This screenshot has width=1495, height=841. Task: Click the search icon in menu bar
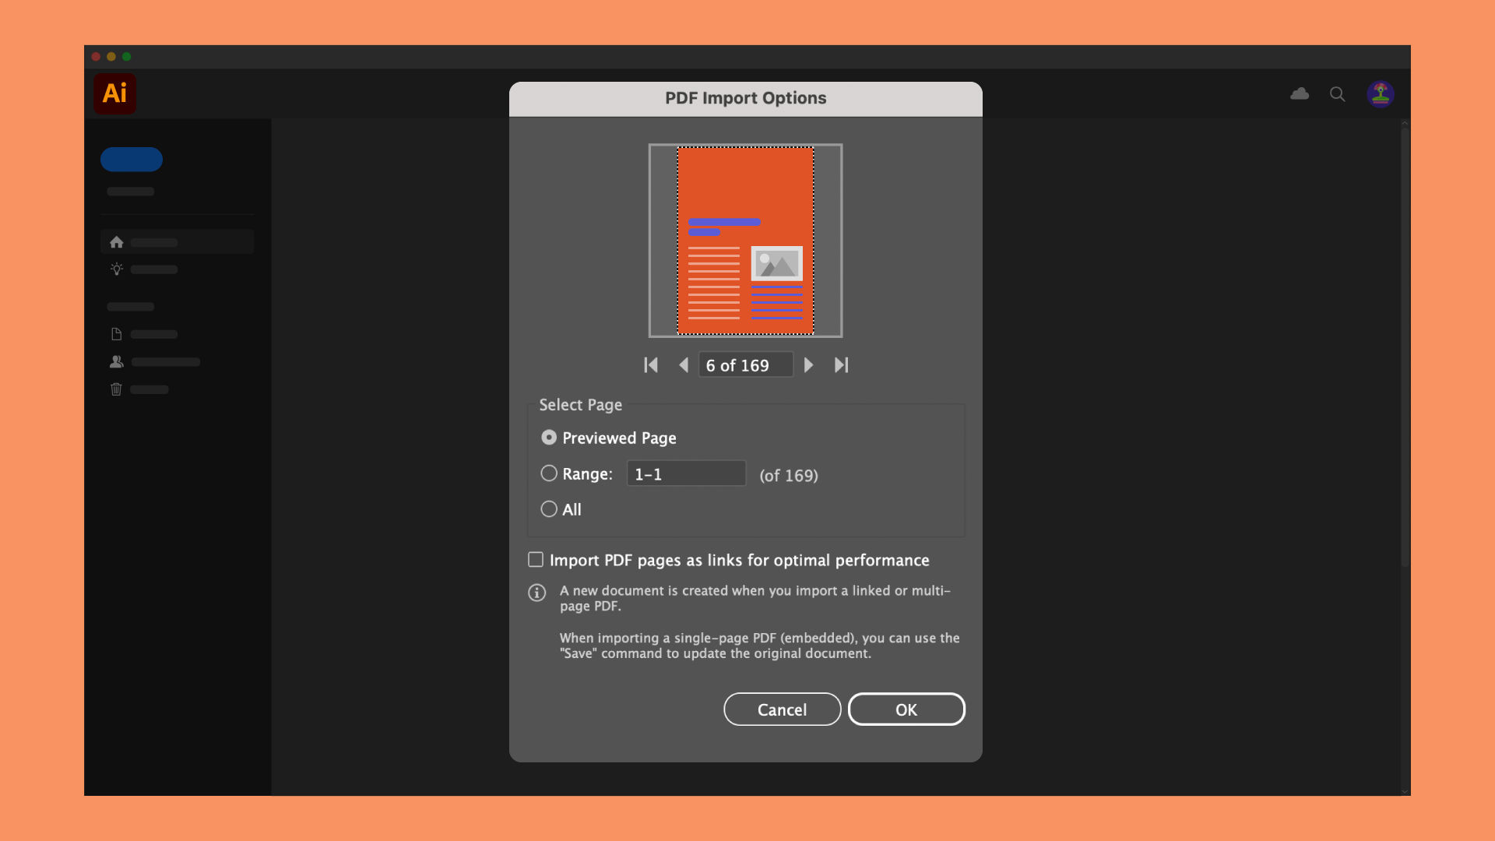(x=1338, y=93)
